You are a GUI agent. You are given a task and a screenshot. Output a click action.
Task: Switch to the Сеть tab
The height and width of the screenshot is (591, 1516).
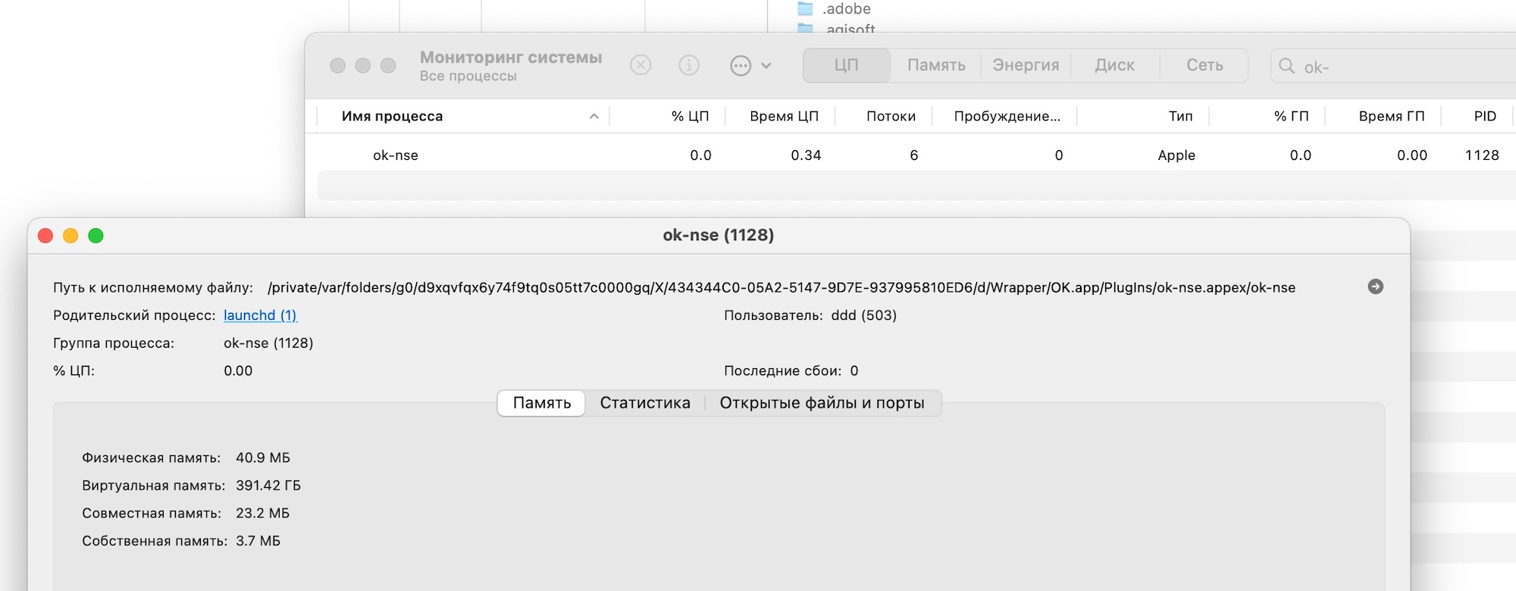click(x=1204, y=65)
